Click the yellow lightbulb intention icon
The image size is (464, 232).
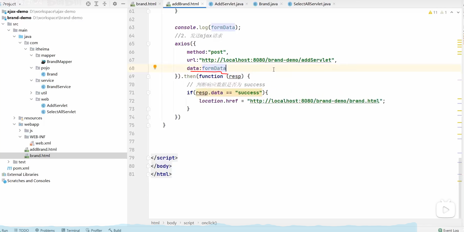155,67
